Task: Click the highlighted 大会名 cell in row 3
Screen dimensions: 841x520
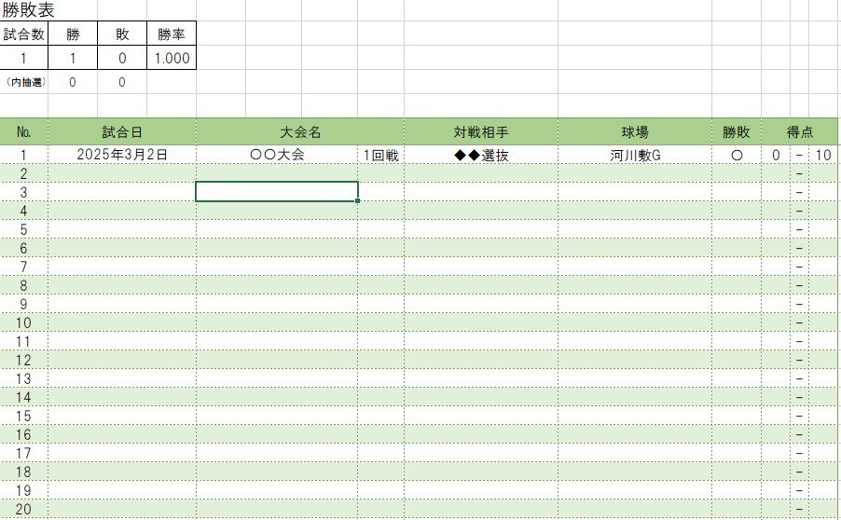Action: click(x=277, y=192)
